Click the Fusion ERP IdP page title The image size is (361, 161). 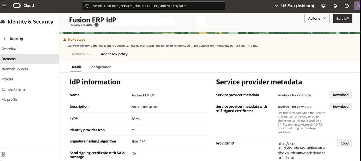(x=93, y=20)
